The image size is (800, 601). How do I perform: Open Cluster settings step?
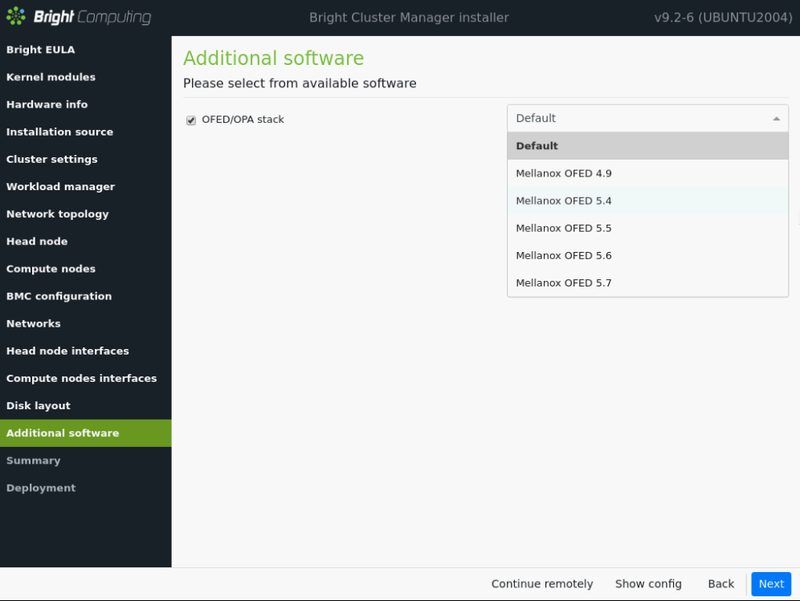point(86,159)
